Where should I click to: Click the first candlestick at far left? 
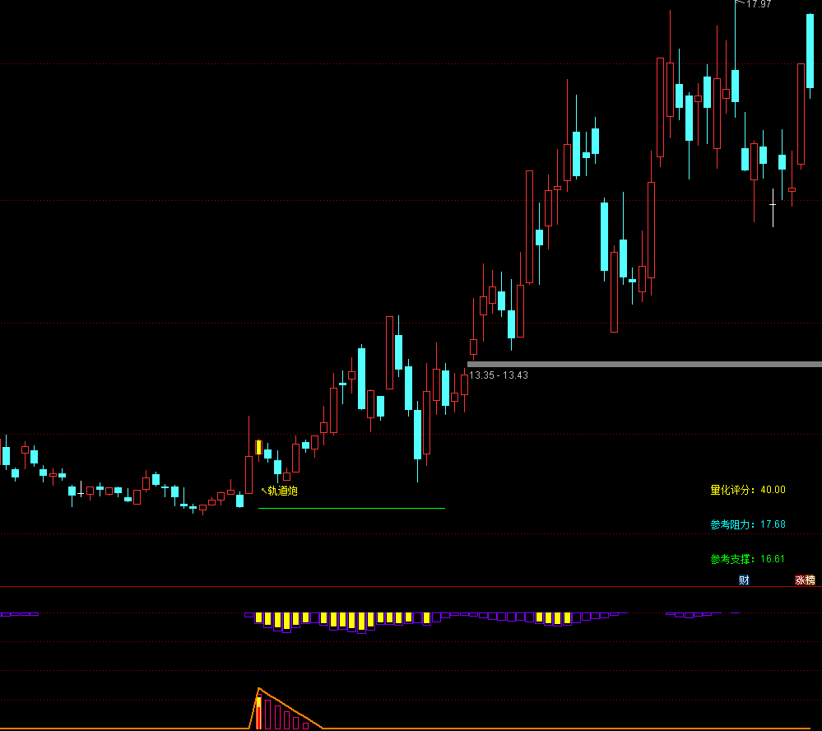coord(6,456)
